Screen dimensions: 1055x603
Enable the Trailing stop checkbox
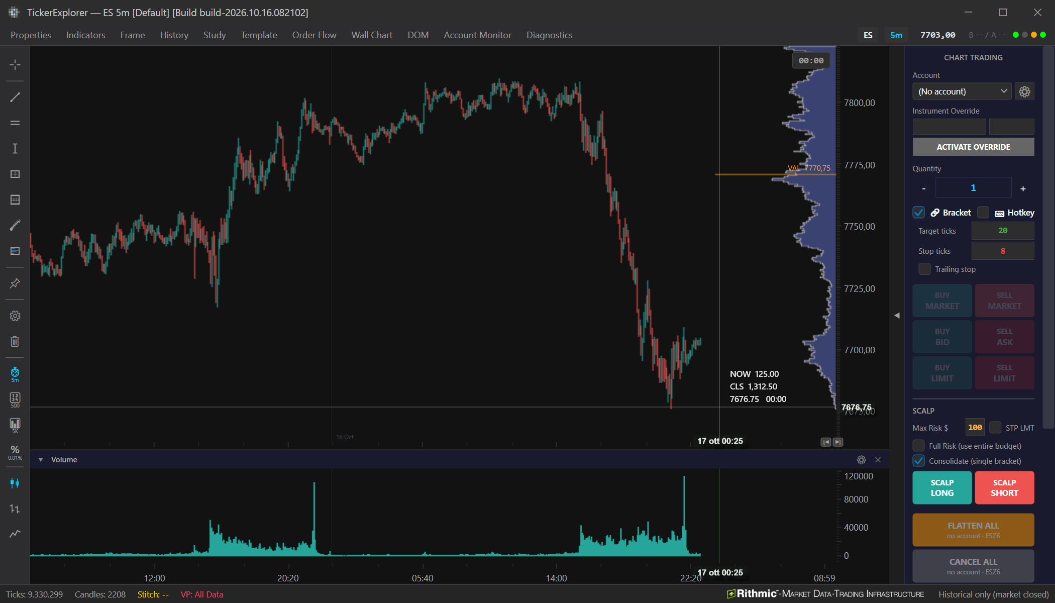(x=924, y=269)
